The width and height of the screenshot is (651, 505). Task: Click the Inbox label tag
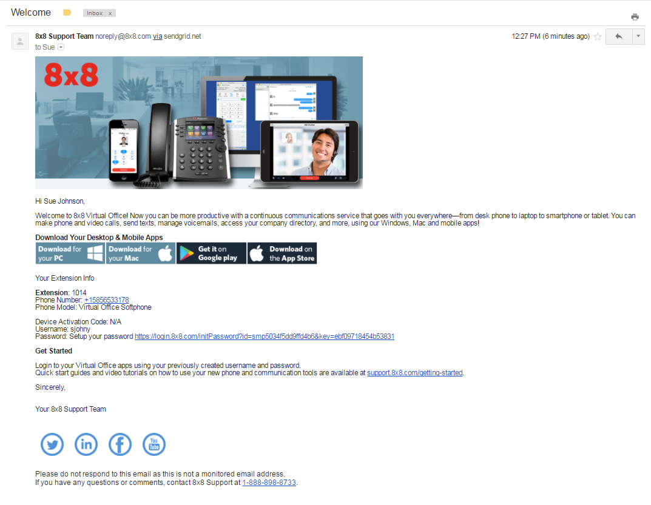[95, 13]
